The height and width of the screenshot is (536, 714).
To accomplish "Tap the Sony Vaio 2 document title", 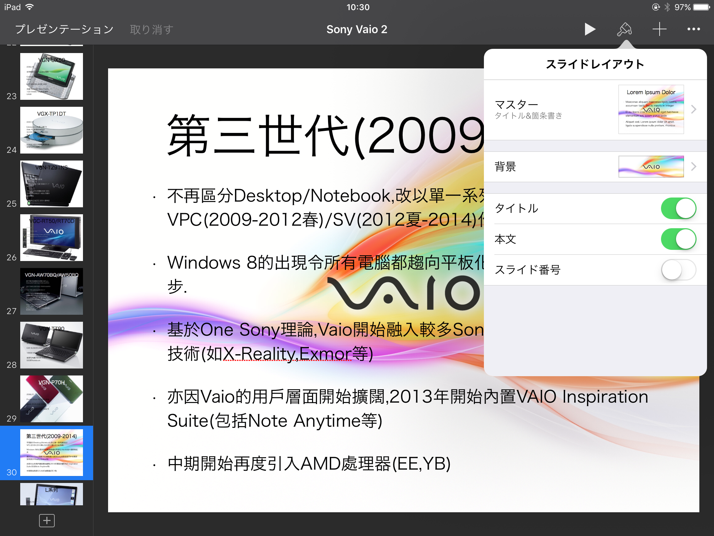I will click(357, 29).
